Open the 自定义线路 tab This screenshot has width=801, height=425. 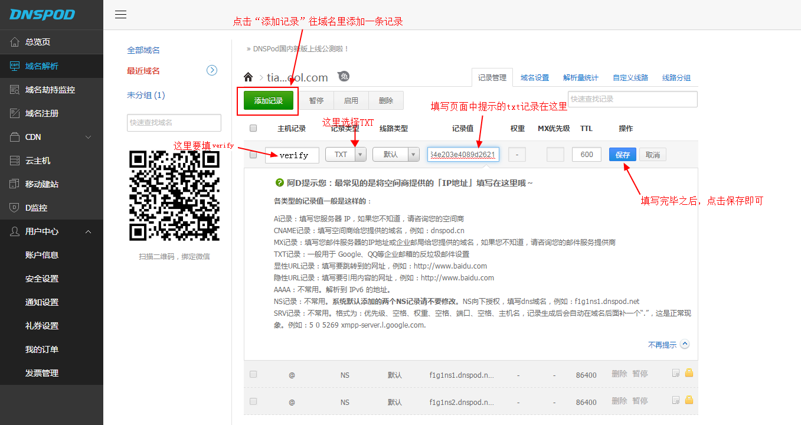click(x=630, y=77)
